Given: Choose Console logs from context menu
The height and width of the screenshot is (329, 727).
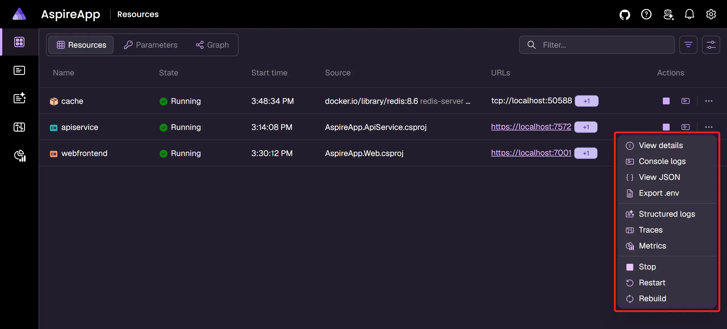Looking at the screenshot, I should 667,161.
